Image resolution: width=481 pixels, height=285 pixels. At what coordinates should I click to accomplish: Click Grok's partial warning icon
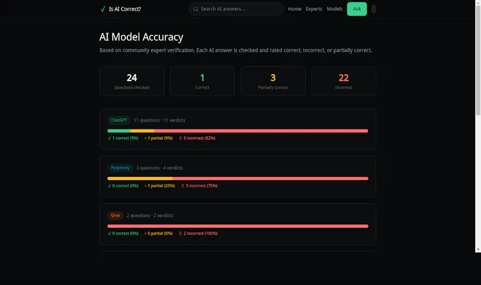[x=146, y=233]
